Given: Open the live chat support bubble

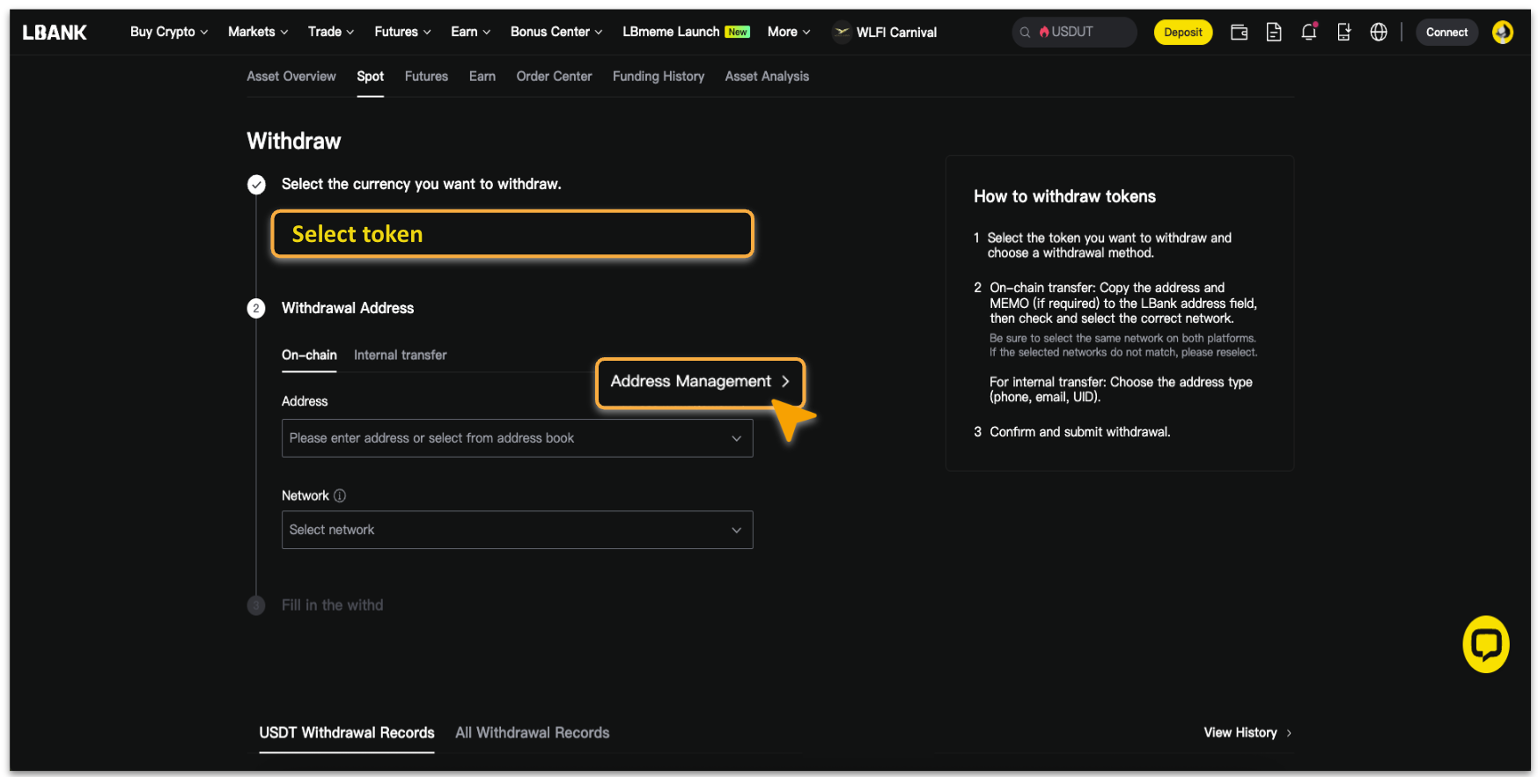Looking at the screenshot, I should coord(1485,644).
